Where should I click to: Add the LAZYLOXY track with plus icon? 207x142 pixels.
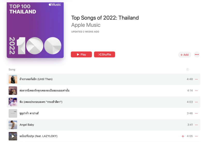183,136
